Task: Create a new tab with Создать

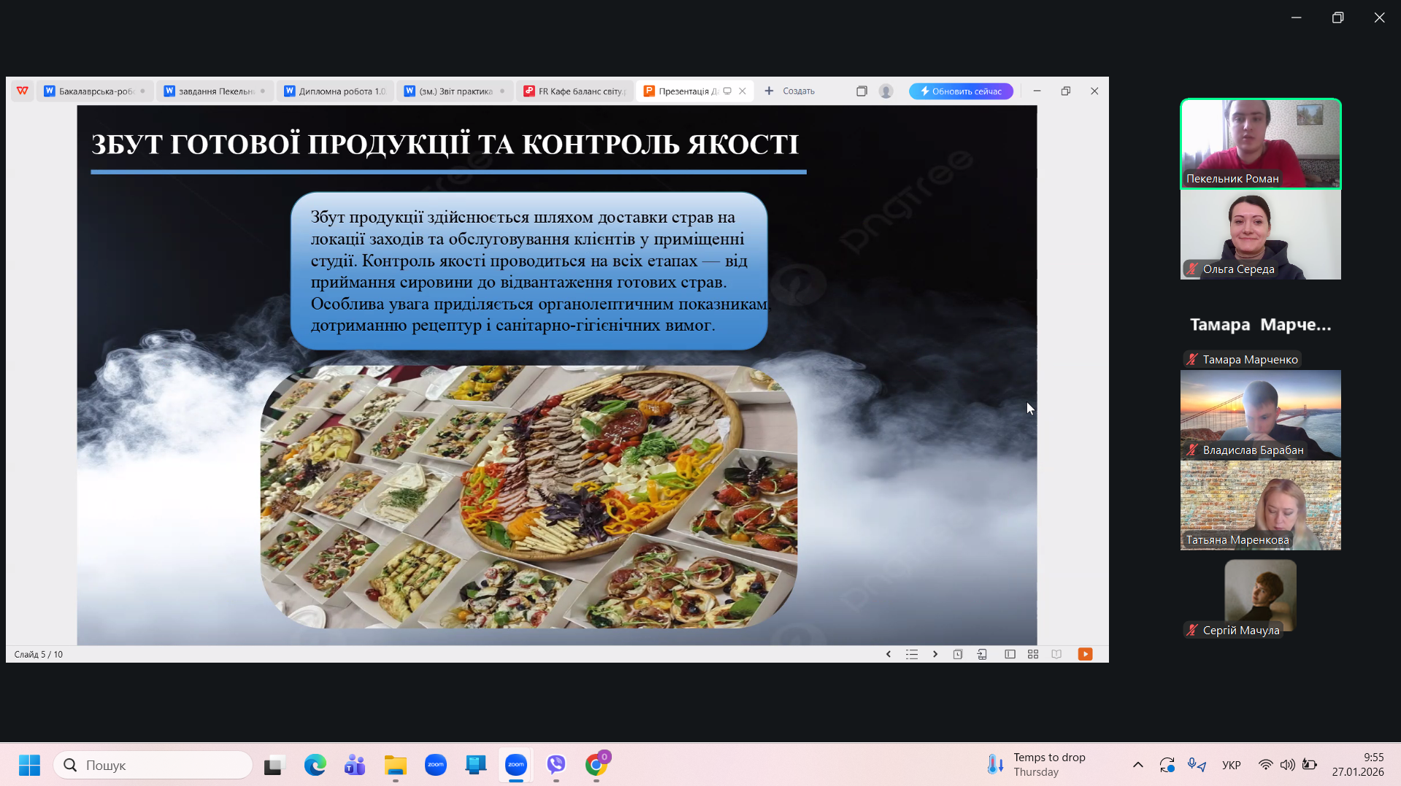Action: (790, 91)
